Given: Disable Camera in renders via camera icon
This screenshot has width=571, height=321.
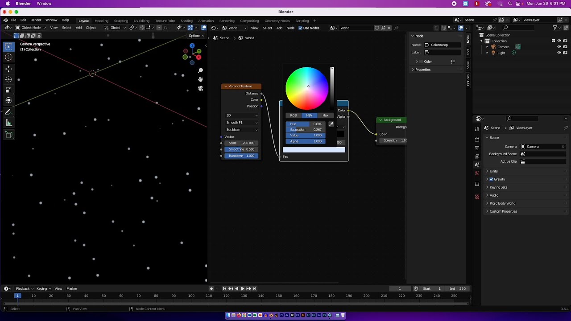Looking at the screenshot, I should tap(565, 47).
